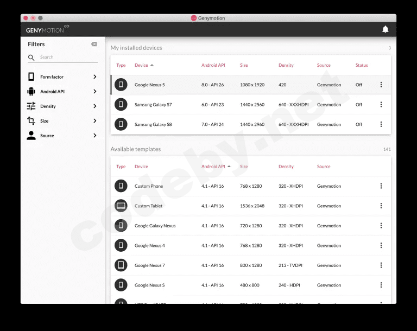Expand the Source filter chevron

(x=95, y=135)
